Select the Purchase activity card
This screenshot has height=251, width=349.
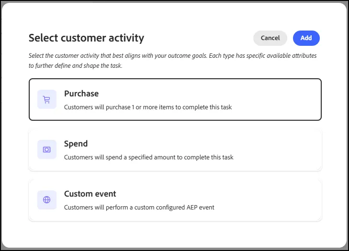click(x=175, y=99)
